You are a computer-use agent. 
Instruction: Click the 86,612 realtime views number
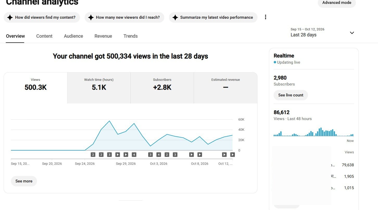[x=281, y=112]
